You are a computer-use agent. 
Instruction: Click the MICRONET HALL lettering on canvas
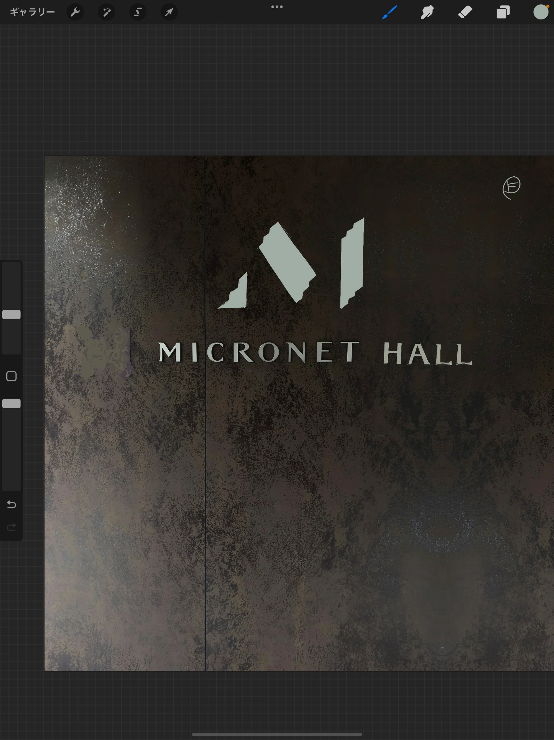coord(315,353)
